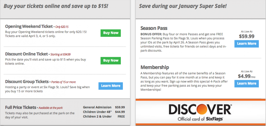
Task: Click the 'Buy your tickets online' header
Action: tap(56, 6)
